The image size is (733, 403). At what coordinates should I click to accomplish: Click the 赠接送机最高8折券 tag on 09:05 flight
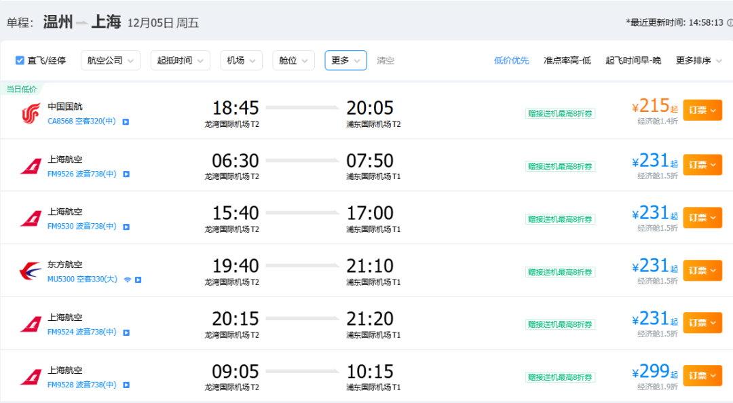[x=560, y=377]
